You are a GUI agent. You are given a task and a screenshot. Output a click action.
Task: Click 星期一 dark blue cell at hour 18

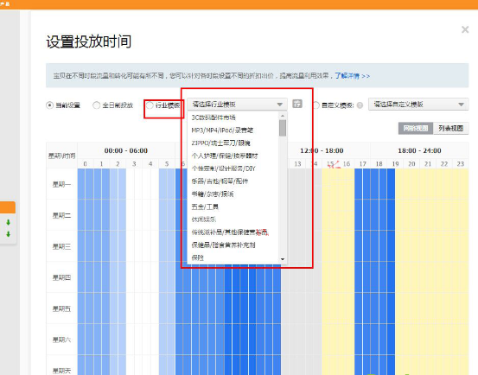click(379, 184)
